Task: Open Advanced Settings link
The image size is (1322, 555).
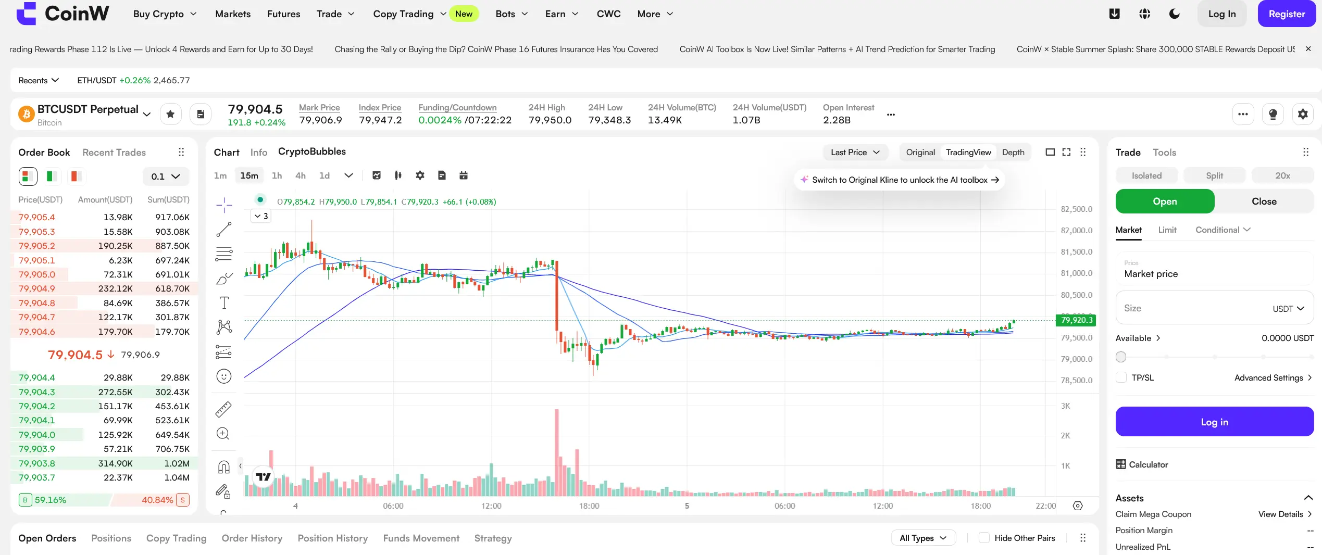Action: (1273, 377)
